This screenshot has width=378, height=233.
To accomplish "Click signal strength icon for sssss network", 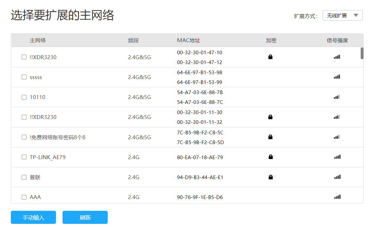I will click(337, 77).
